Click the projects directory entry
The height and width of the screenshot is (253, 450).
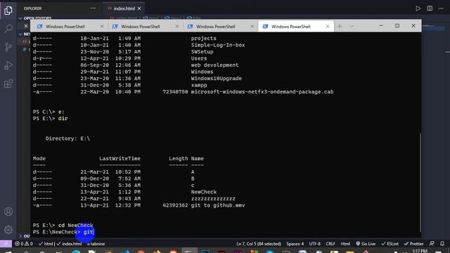click(x=203, y=39)
